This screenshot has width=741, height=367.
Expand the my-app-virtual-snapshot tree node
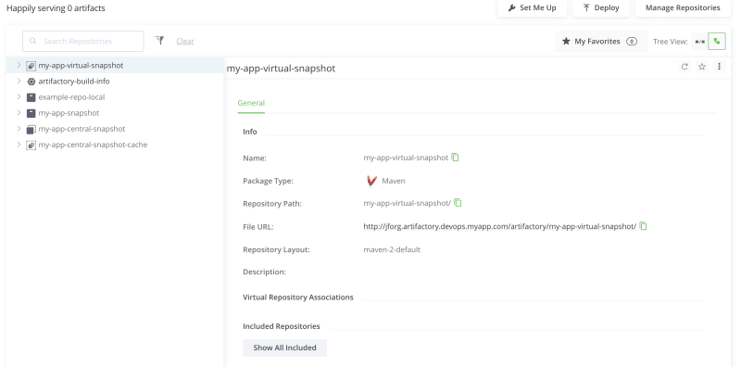pyautogui.click(x=19, y=65)
